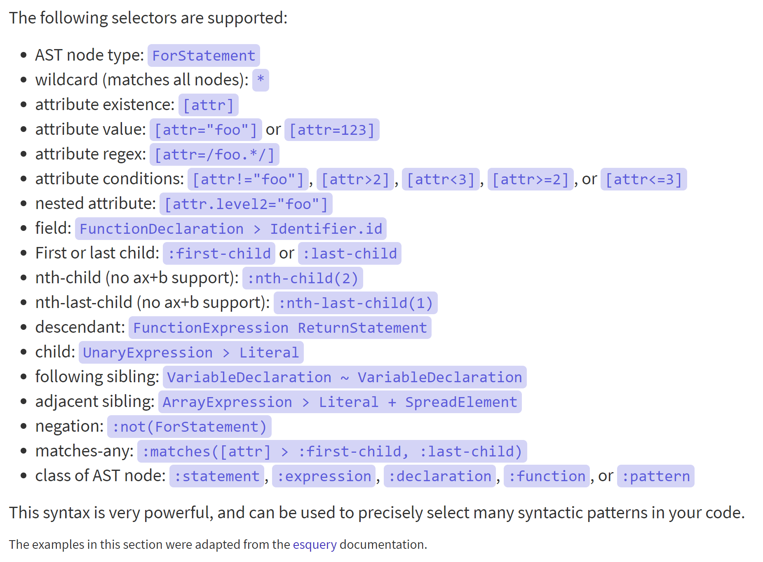
Task: Click FunctionDeclaration > Identifier.id snippet
Action: click(230, 229)
